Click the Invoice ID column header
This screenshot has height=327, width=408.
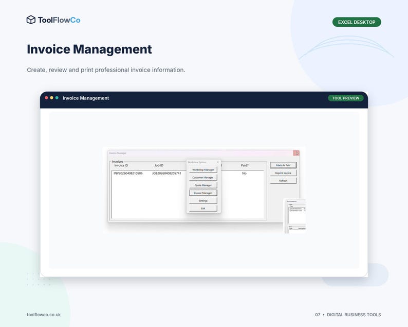point(121,165)
